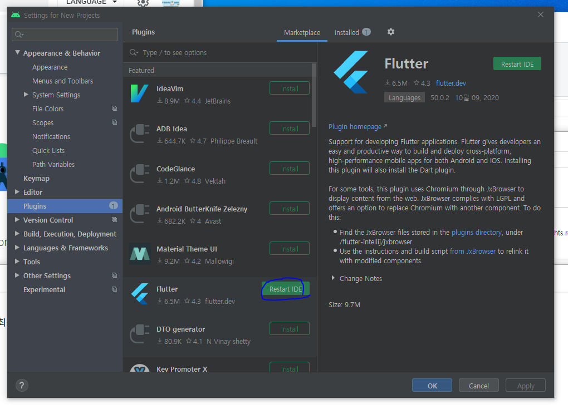Click the plugin search magnifier icon

point(134,52)
